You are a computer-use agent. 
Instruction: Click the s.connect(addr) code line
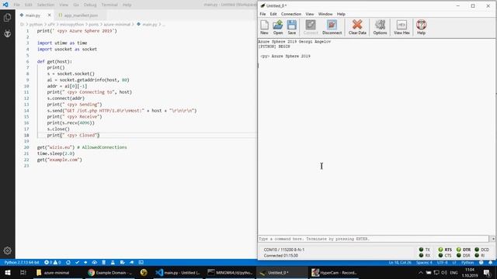[65, 98]
